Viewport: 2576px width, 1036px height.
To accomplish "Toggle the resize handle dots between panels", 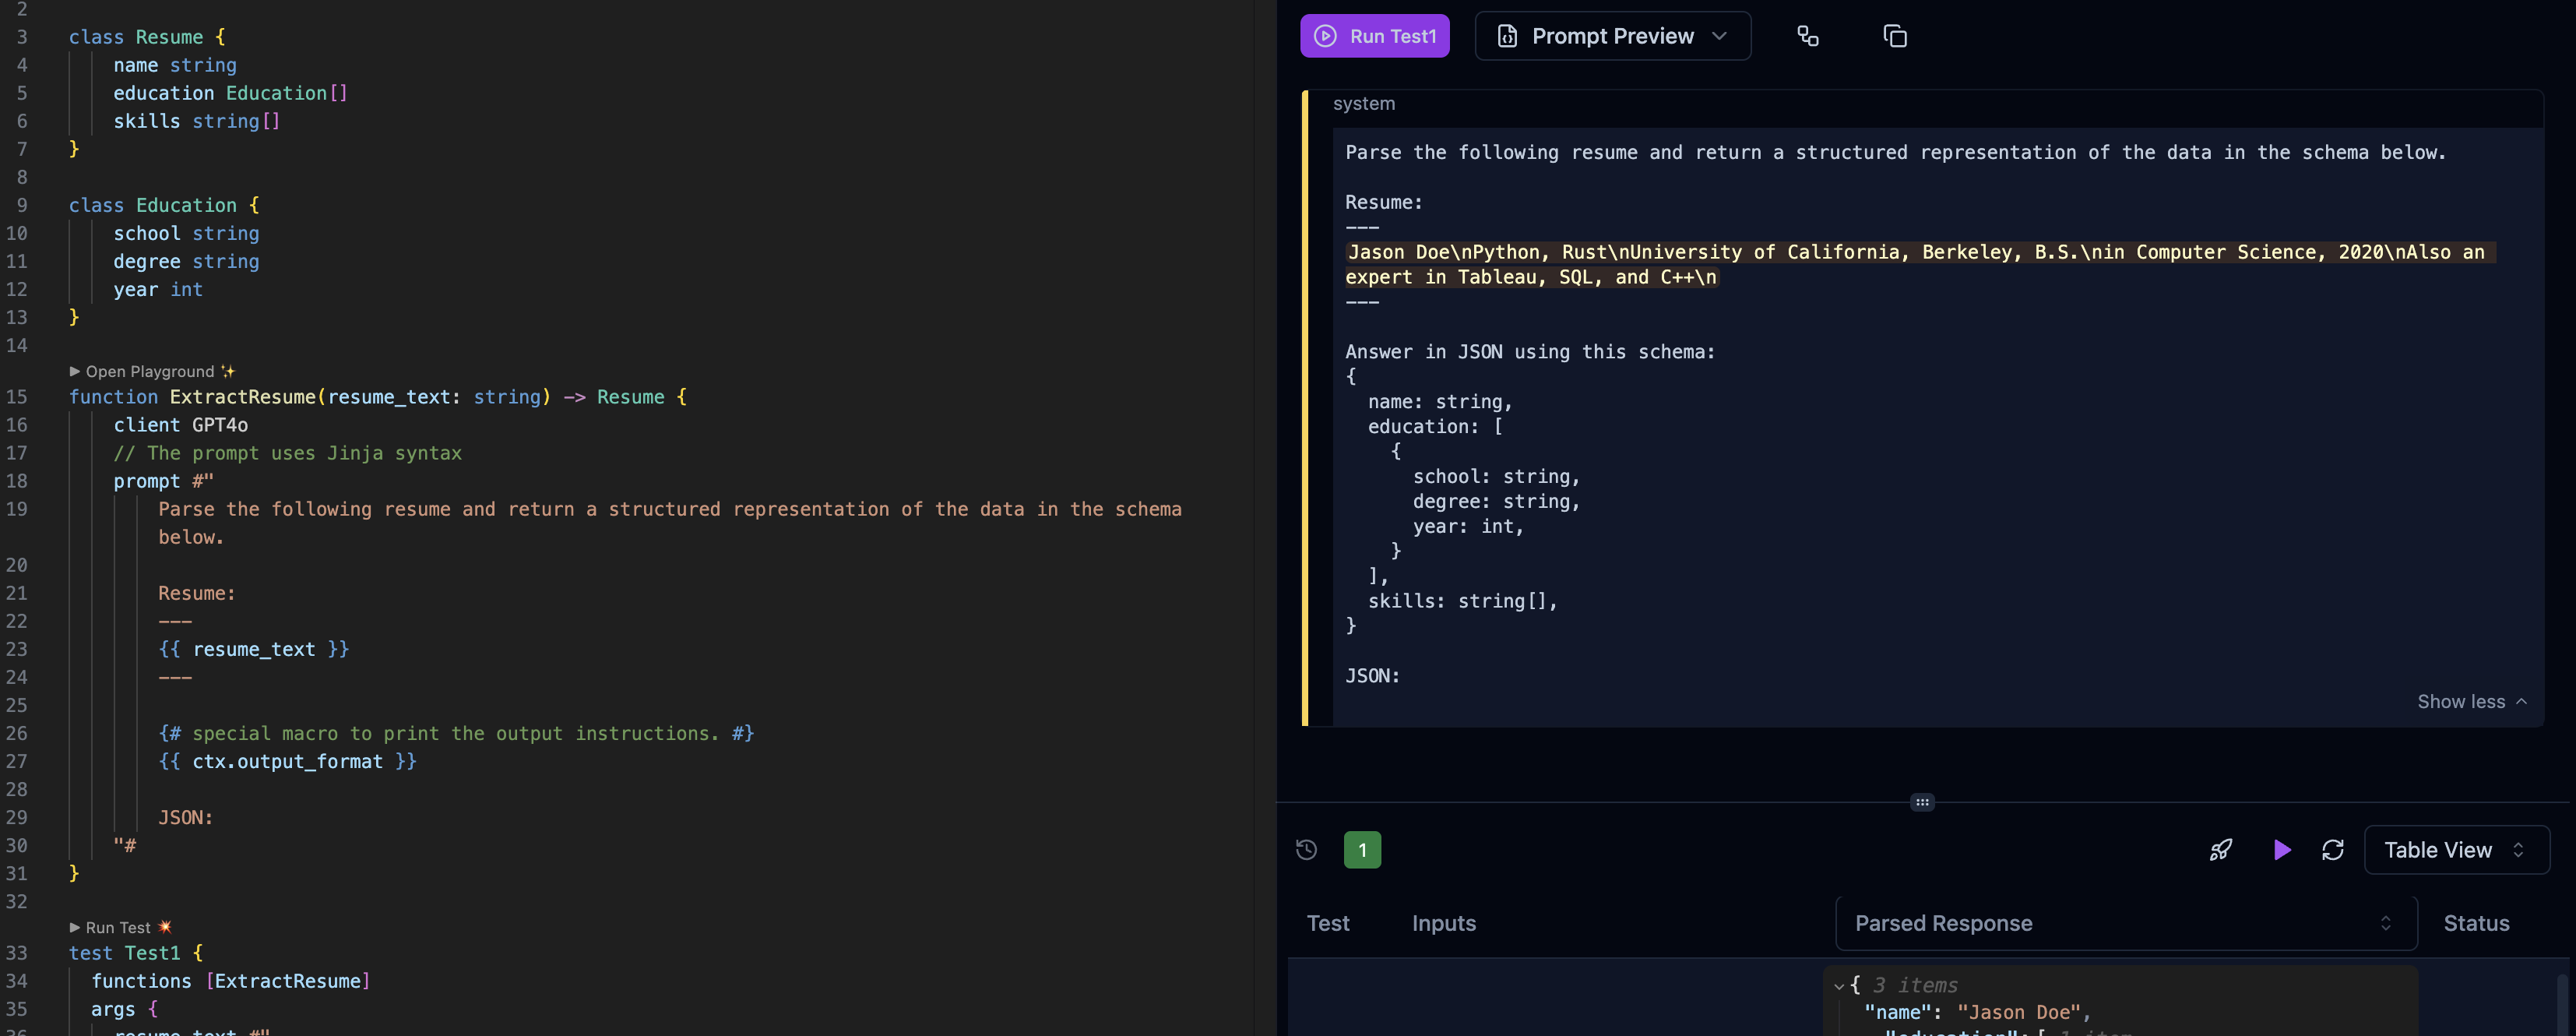I will point(1921,802).
